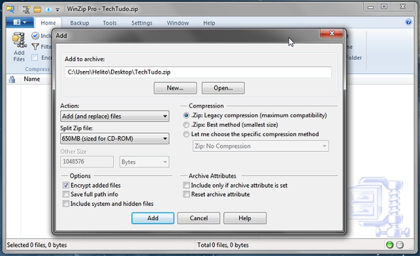
Task: Check Reset archive attribute checkbox
Action: coord(186,194)
